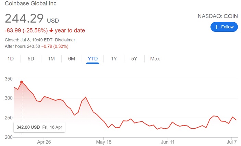Click the red down arrow icon
This screenshot has height=146, width=241.
click(x=51, y=30)
